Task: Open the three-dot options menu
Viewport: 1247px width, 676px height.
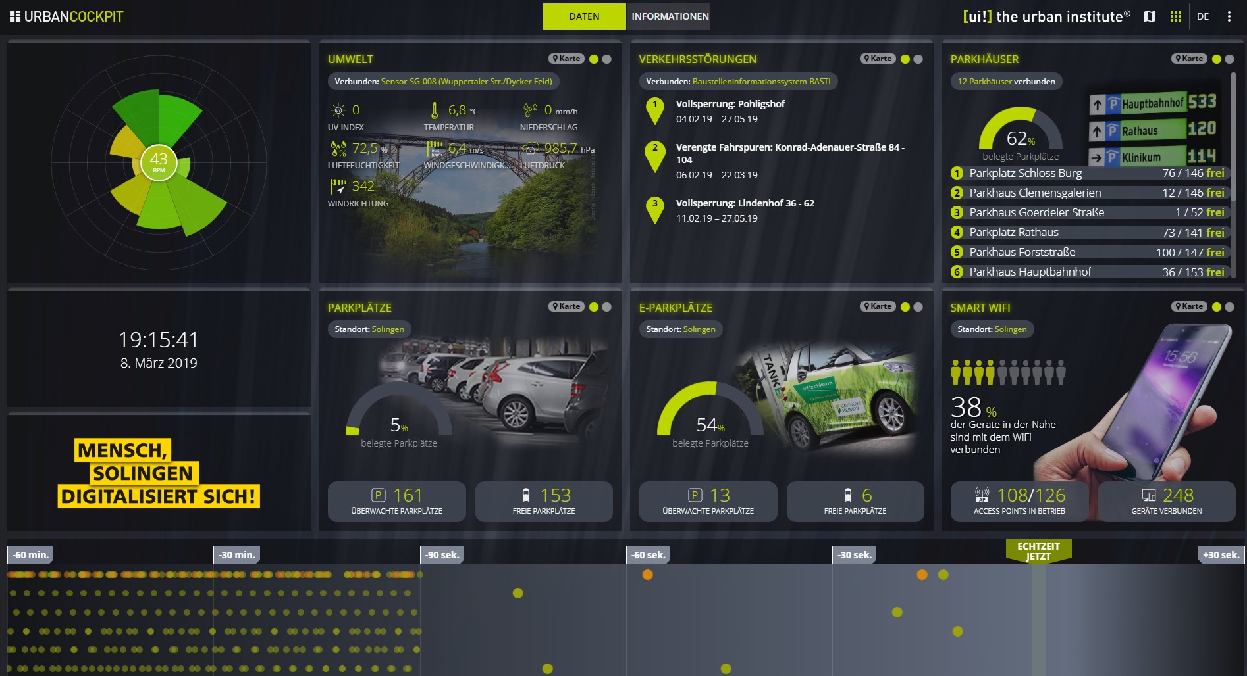Action: 1229,16
